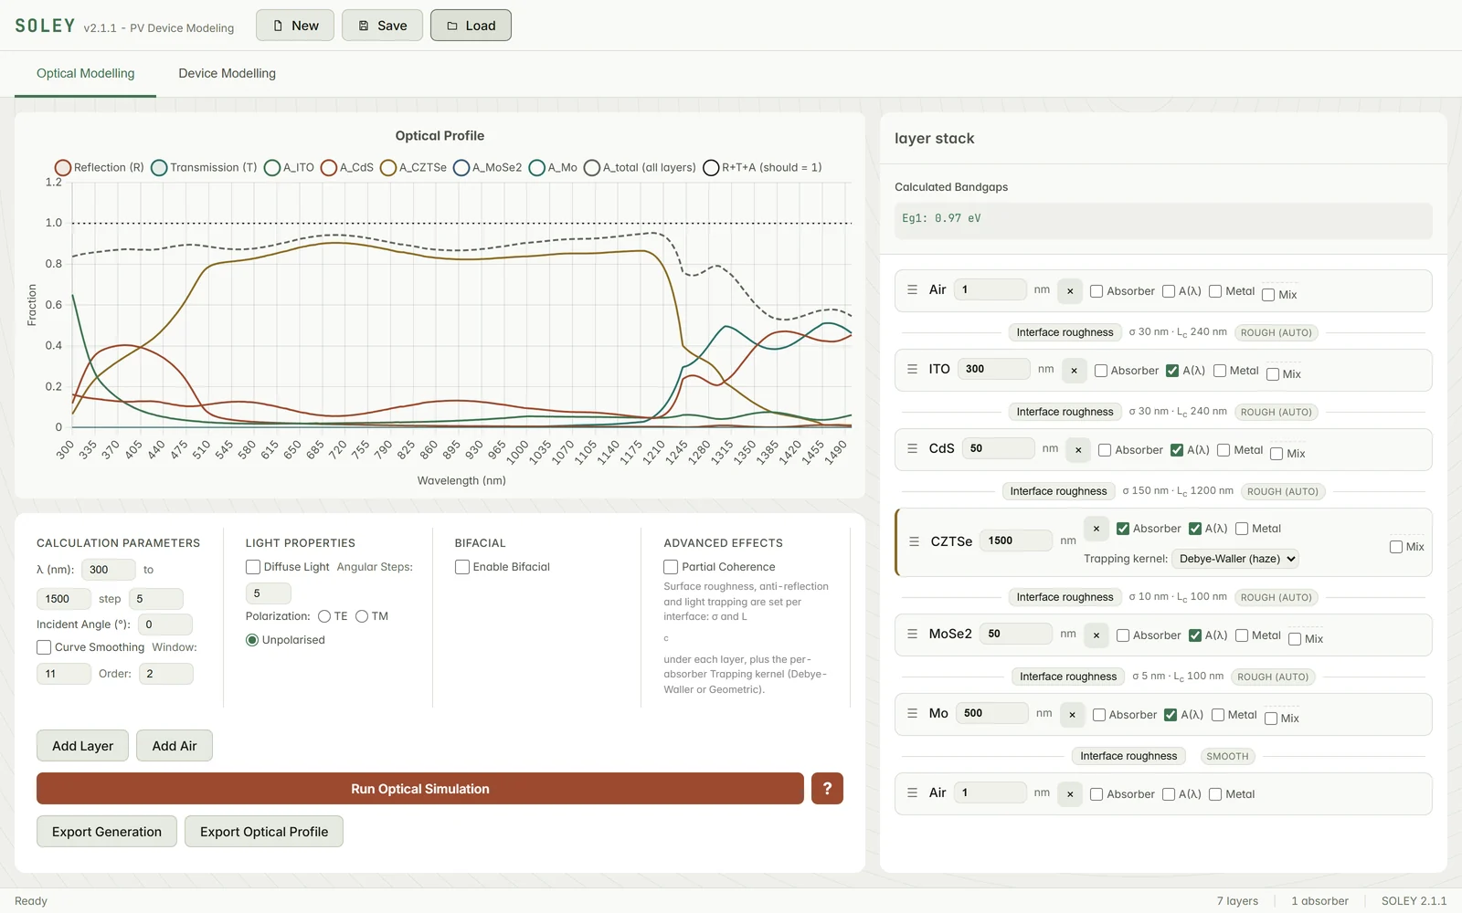Toggle Transmission (T) legend marker
Viewport: 1462px width, 913px height.
(159, 168)
